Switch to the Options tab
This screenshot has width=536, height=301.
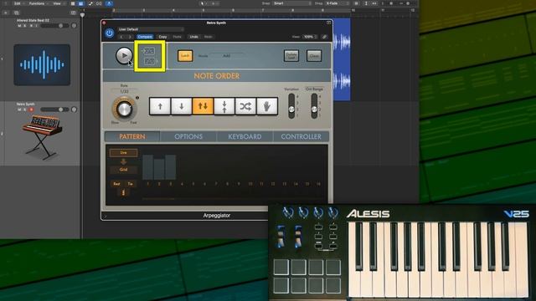[188, 136]
